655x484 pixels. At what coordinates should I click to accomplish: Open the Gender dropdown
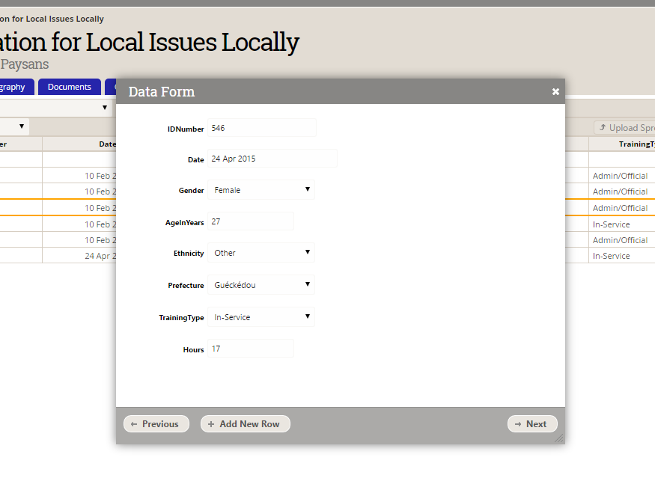tap(261, 190)
